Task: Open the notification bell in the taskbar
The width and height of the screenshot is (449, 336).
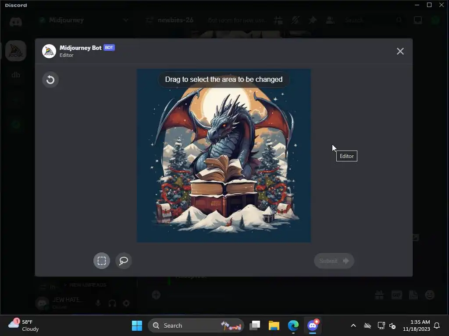Action: coord(437,325)
